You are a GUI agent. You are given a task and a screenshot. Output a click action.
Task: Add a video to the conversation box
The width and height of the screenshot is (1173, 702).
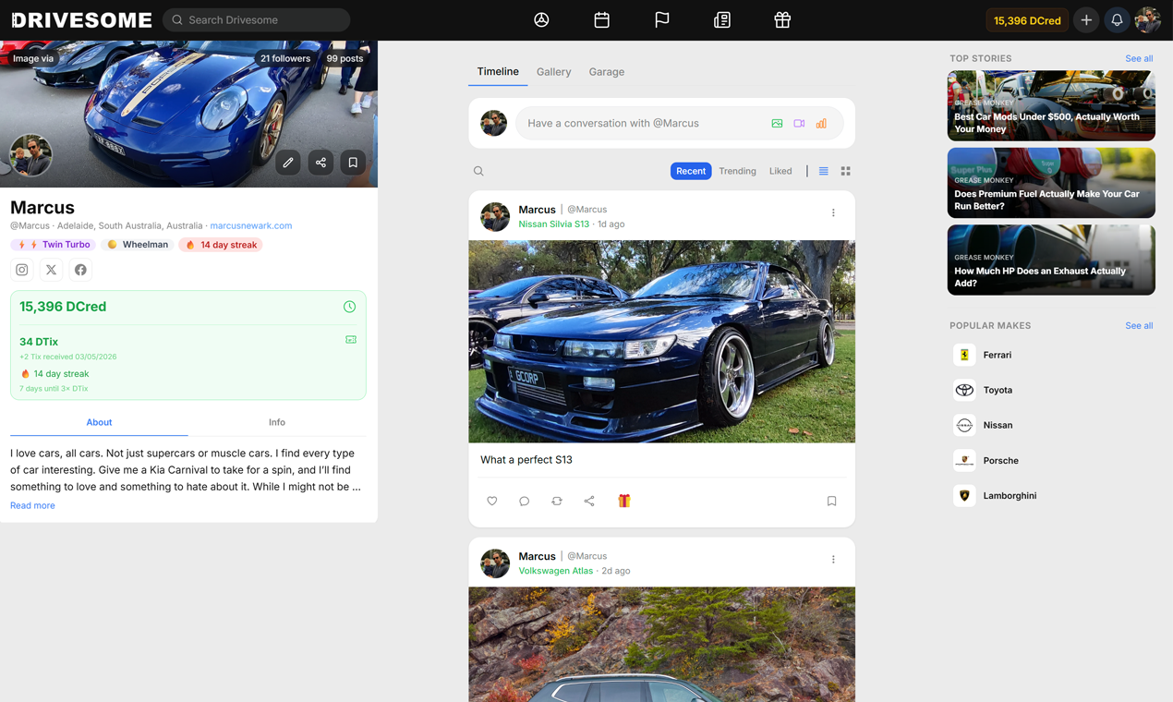coord(799,123)
